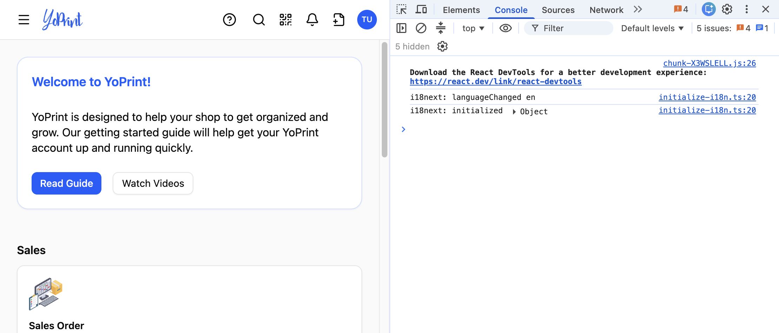The width and height of the screenshot is (779, 333).
Task: Toggle the console sidebar panel
Action: point(401,28)
